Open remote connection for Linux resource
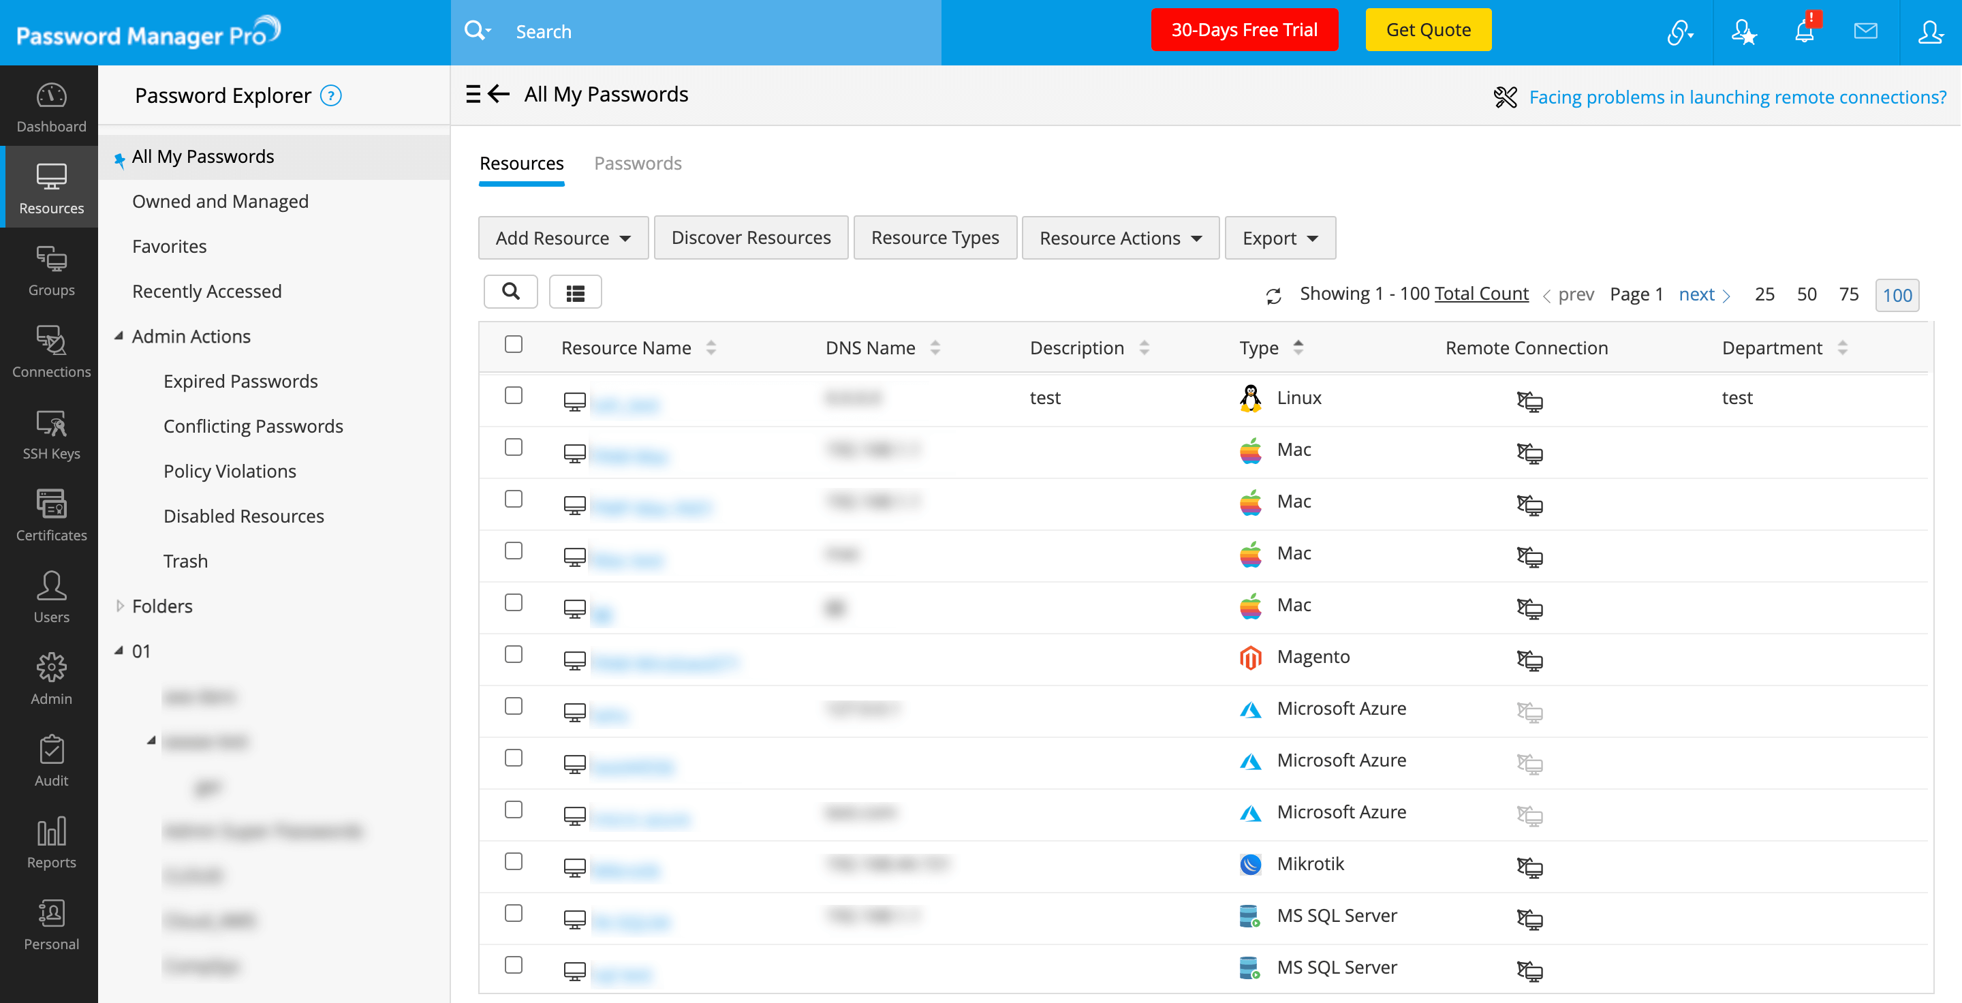This screenshot has height=1003, width=1962. click(x=1529, y=401)
